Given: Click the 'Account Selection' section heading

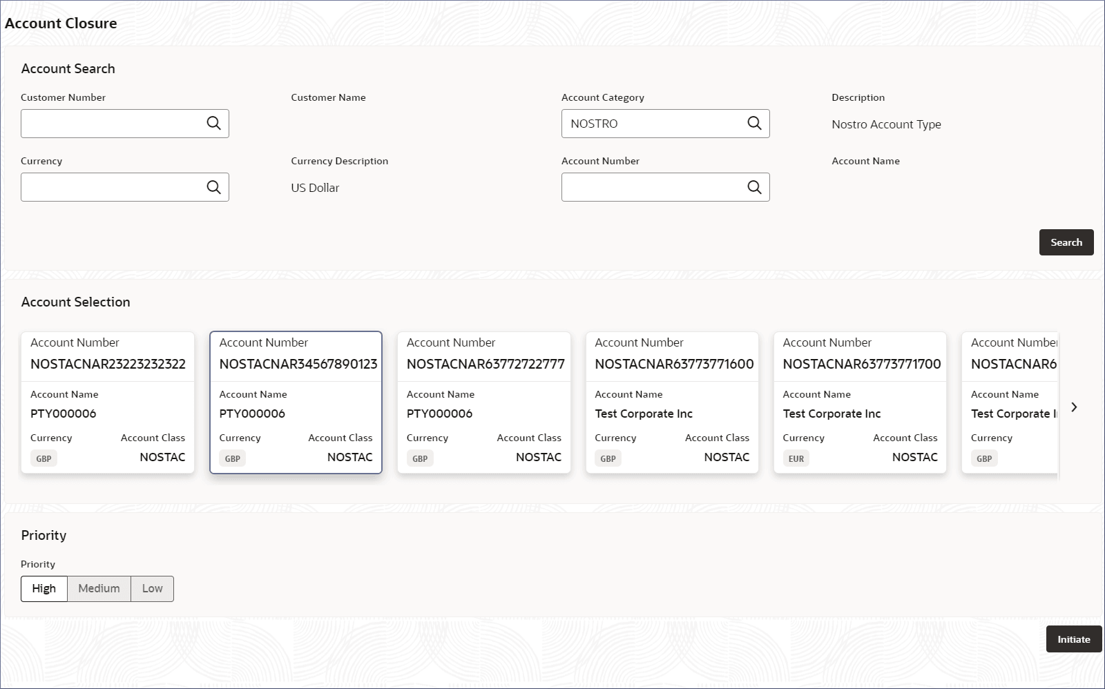Looking at the screenshot, I should pos(76,302).
